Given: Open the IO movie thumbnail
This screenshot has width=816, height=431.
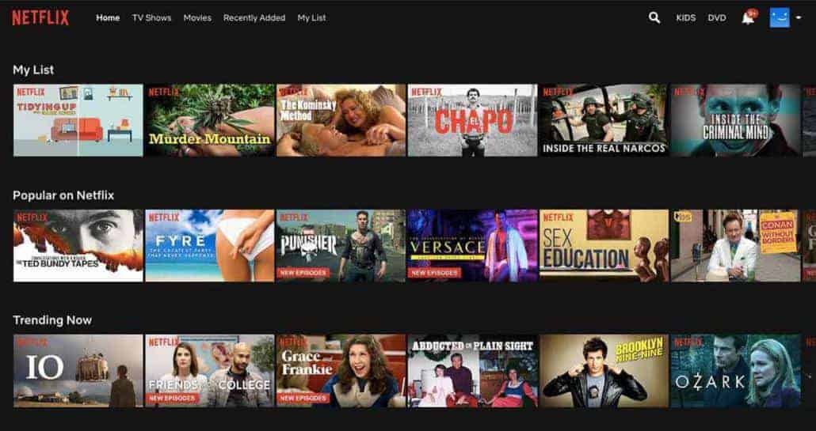Looking at the screenshot, I should pyautogui.click(x=78, y=371).
